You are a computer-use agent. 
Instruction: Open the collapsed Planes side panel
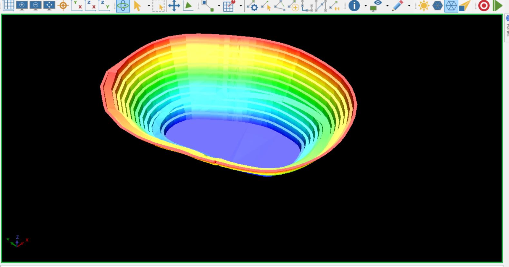pos(507,28)
